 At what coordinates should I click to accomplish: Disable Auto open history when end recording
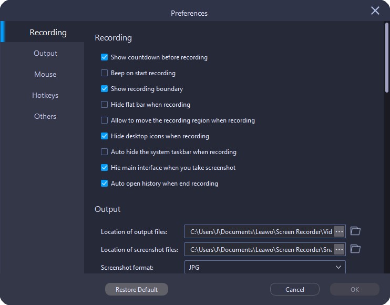pyautogui.click(x=104, y=184)
